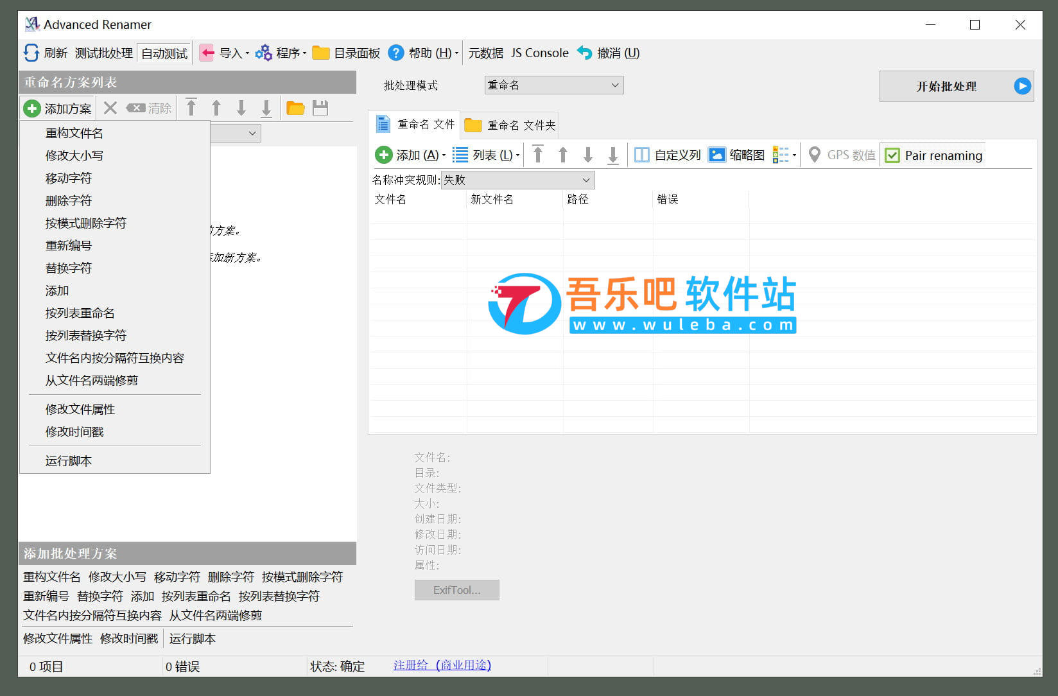Image resolution: width=1058 pixels, height=696 pixels.
Task: Toggle 缩略图 thumbnail view icon
Action: click(x=716, y=155)
